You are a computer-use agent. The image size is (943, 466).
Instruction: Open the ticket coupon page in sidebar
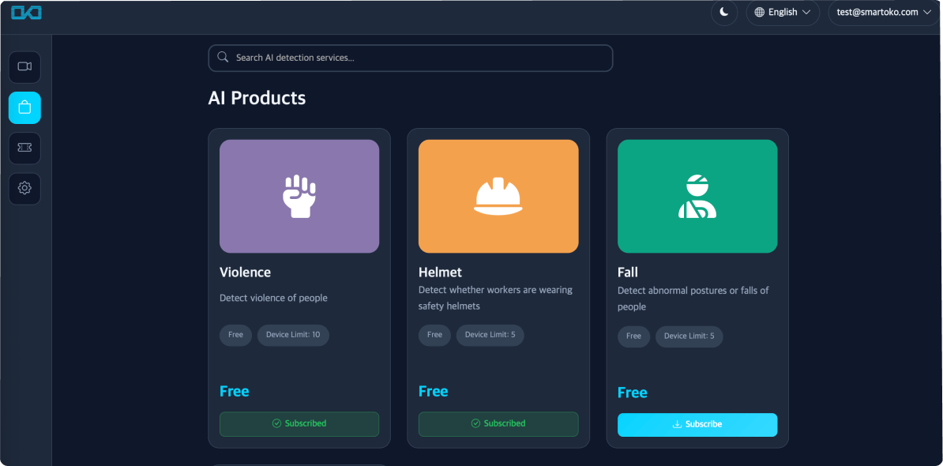click(x=24, y=148)
